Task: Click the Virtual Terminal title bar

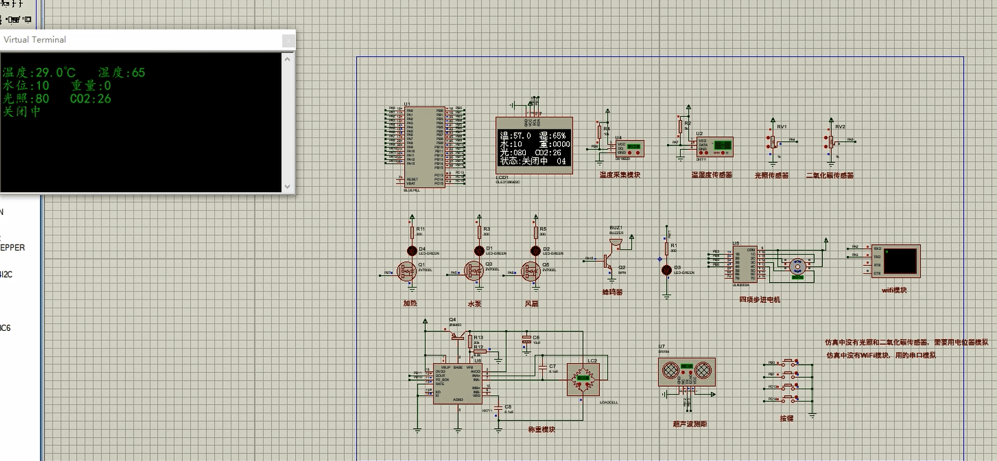Action: 140,40
